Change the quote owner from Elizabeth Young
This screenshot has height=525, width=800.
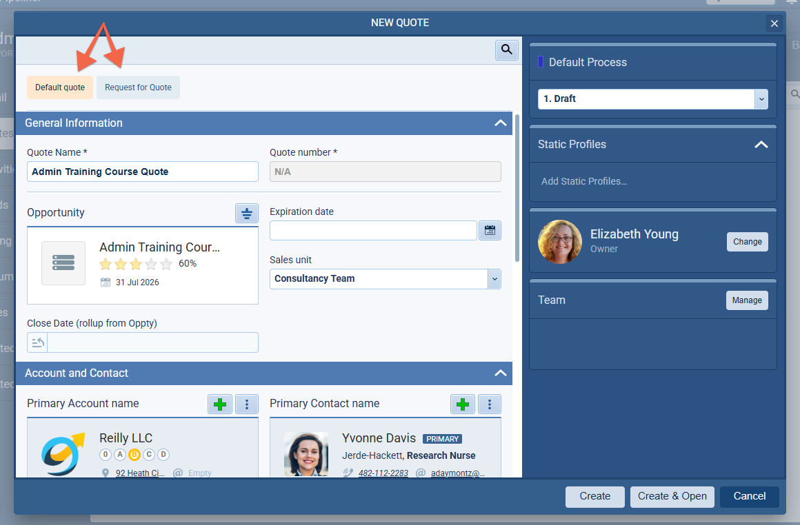pos(747,241)
